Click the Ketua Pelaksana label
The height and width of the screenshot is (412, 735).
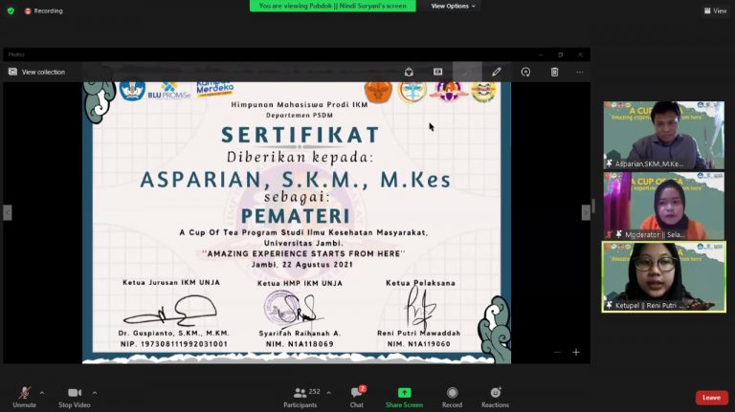click(420, 283)
